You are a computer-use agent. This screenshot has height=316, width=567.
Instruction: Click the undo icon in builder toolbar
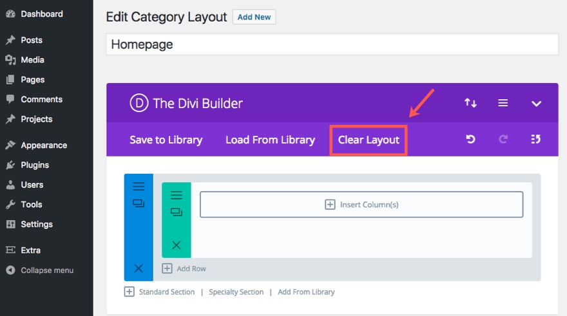[470, 139]
